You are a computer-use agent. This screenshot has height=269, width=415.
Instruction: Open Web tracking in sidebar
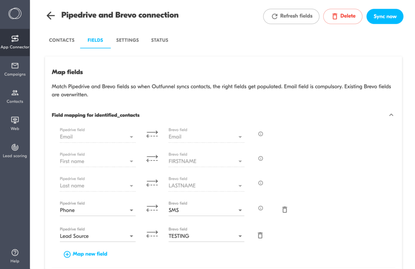point(15,124)
